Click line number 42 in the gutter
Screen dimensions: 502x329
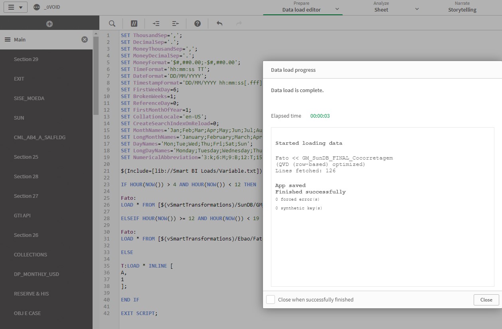pyautogui.click(x=106, y=313)
